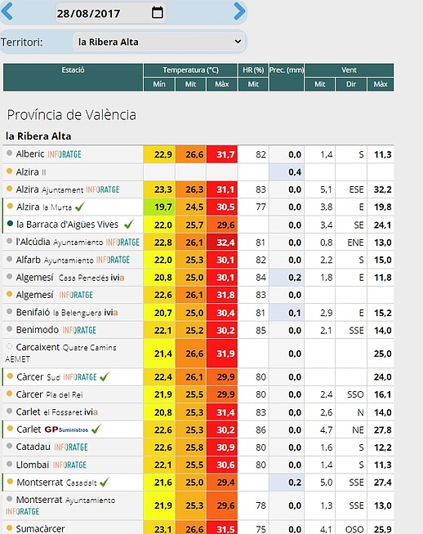Click checkmark beside Càrcer Sud INFORATGE
This screenshot has width=423, height=534.
(105, 376)
